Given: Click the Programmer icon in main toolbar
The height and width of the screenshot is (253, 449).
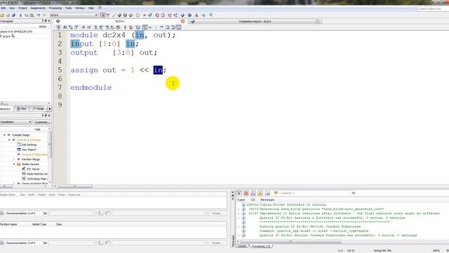Looking at the screenshot, I should tap(189, 15).
